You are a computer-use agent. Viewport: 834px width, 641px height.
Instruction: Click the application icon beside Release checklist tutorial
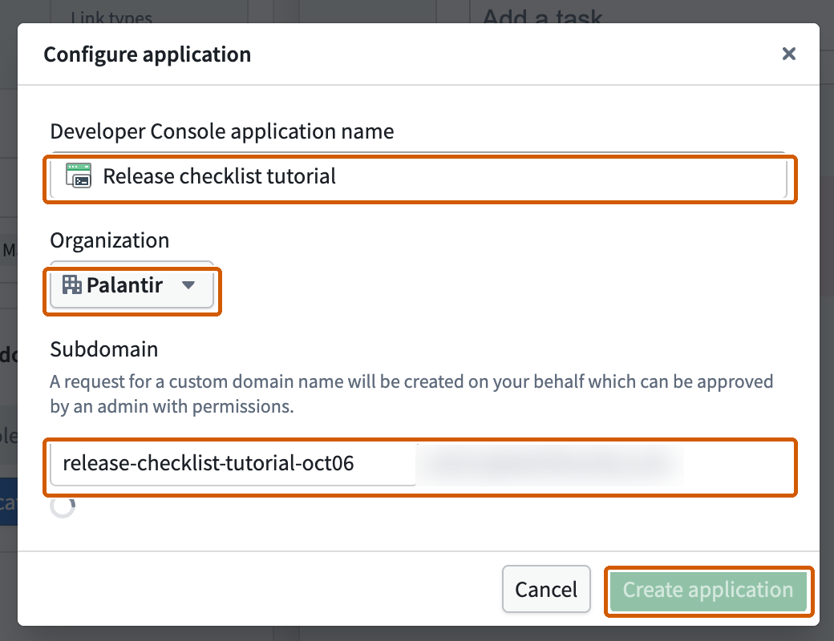(79, 176)
